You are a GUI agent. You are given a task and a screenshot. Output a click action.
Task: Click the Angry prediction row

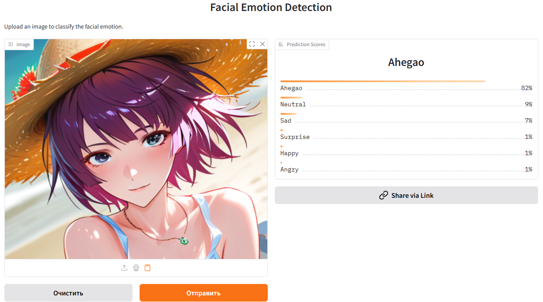point(406,166)
